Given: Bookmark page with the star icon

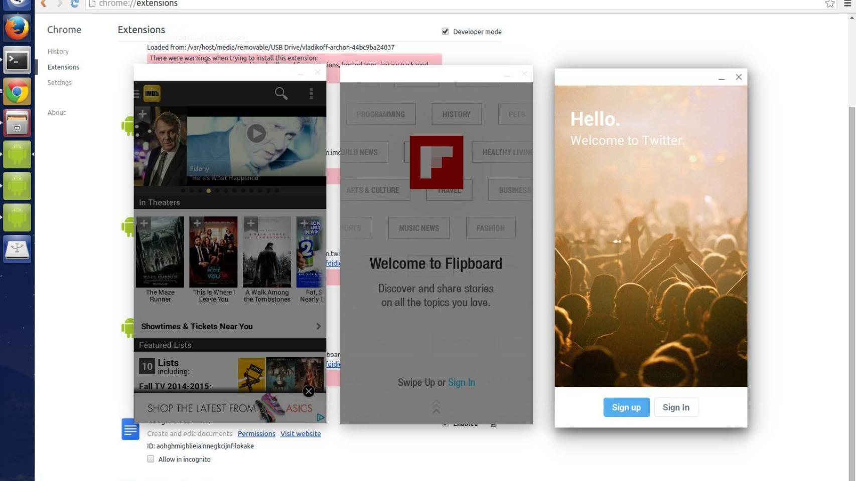Looking at the screenshot, I should click(830, 4).
